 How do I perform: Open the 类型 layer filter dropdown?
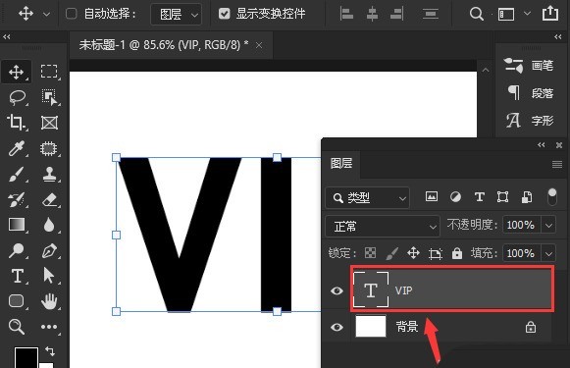click(367, 198)
